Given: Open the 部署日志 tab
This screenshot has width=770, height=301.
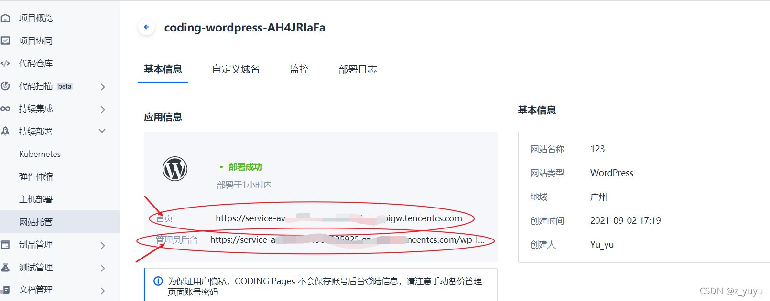Looking at the screenshot, I should coord(358,69).
